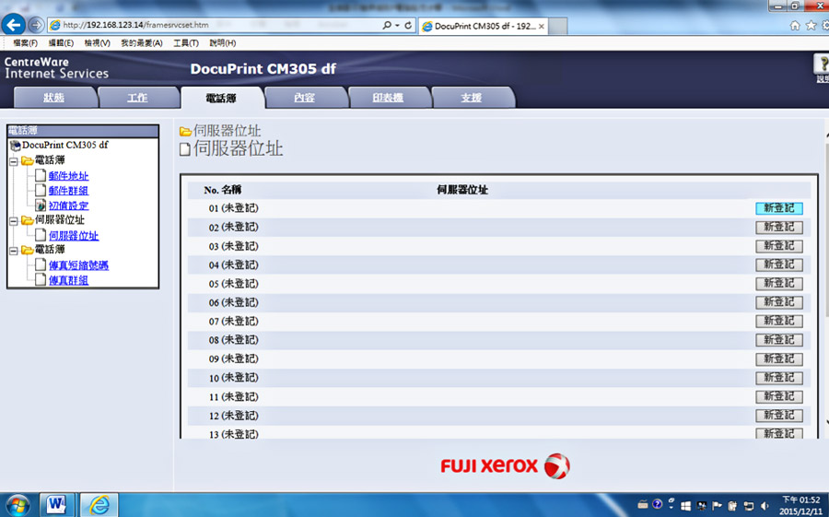This screenshot has height=517, width=829.
Task: Open the favorites star icon
Action: coord(811,26)
